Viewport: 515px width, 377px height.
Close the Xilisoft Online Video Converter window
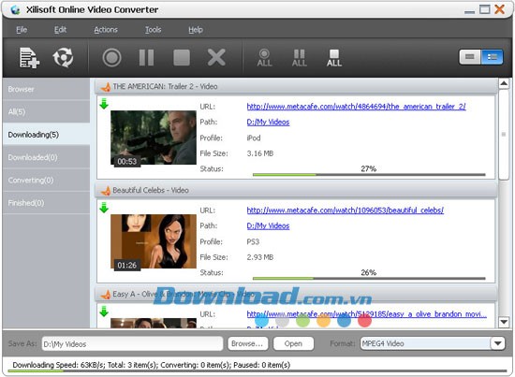pyautogui.click(x=500, y=9)
